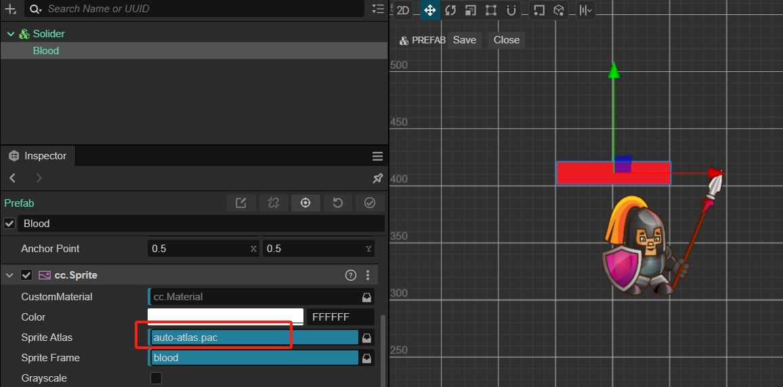Click the Anchor Point property label
The height and width of the screenshot is (387, 783).
[50, 249]
